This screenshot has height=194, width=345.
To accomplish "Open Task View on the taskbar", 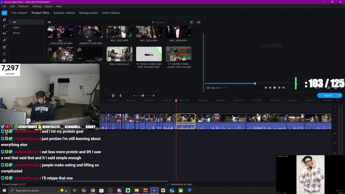I will pos(75,190).
